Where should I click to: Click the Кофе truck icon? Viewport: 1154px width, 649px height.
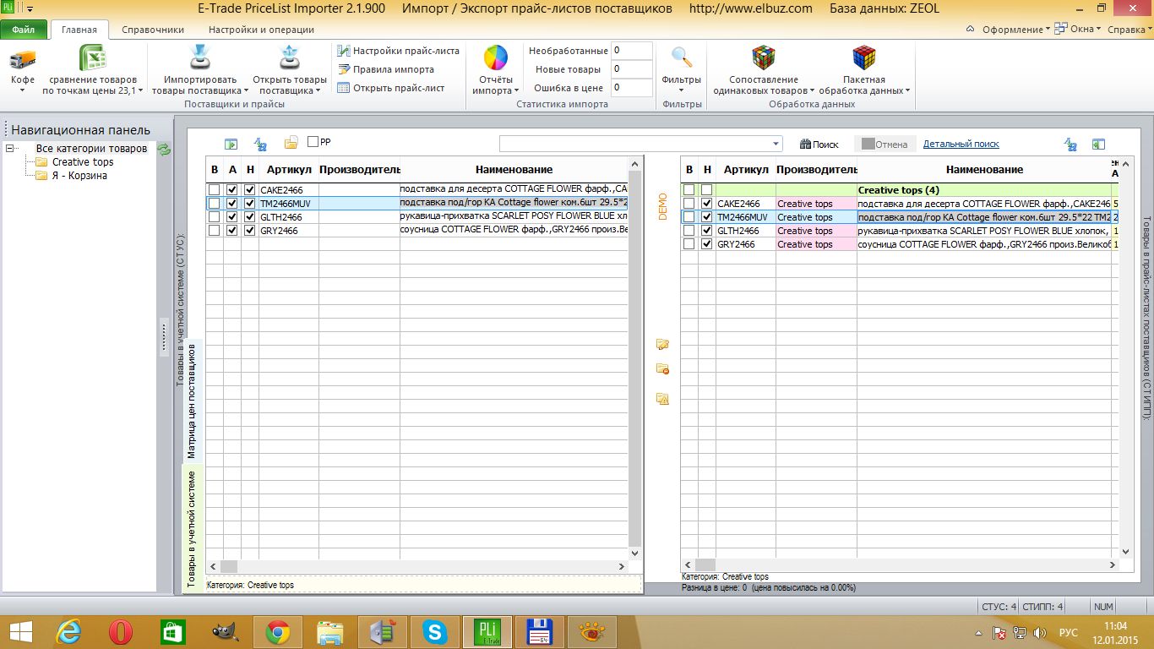(x=23, y=60)
